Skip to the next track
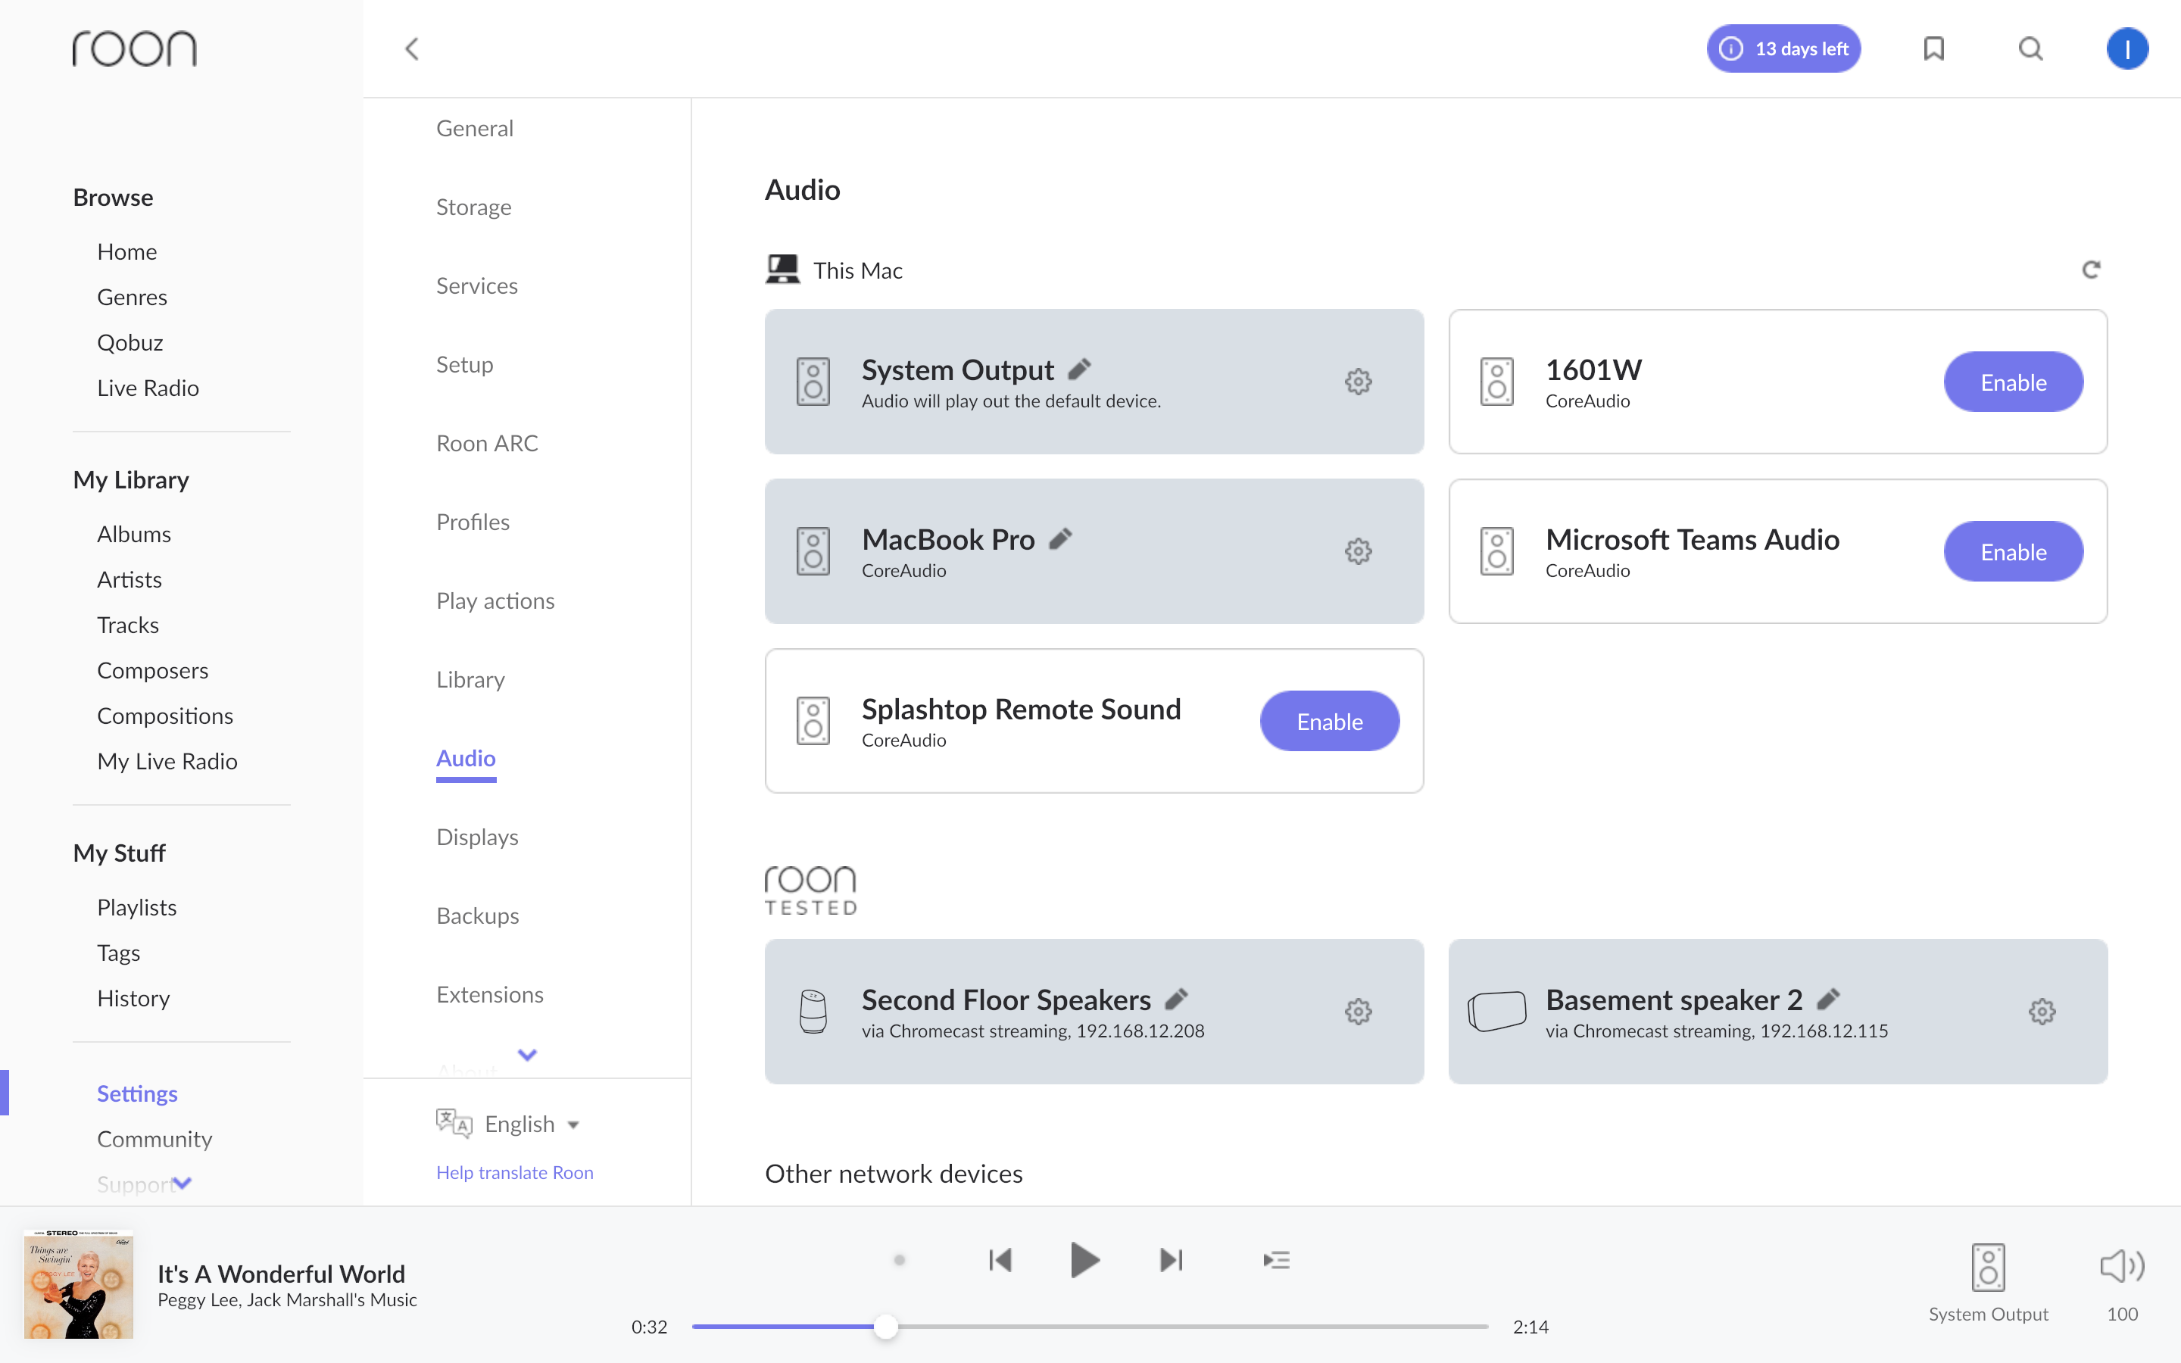Image resolution: width=2181 pixels, height=1363 pixels. tap(1171, 1259)
